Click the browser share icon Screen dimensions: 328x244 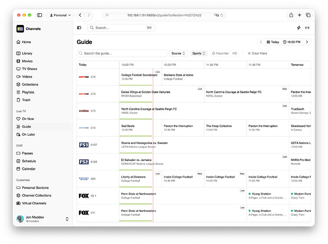coord(291,15)
